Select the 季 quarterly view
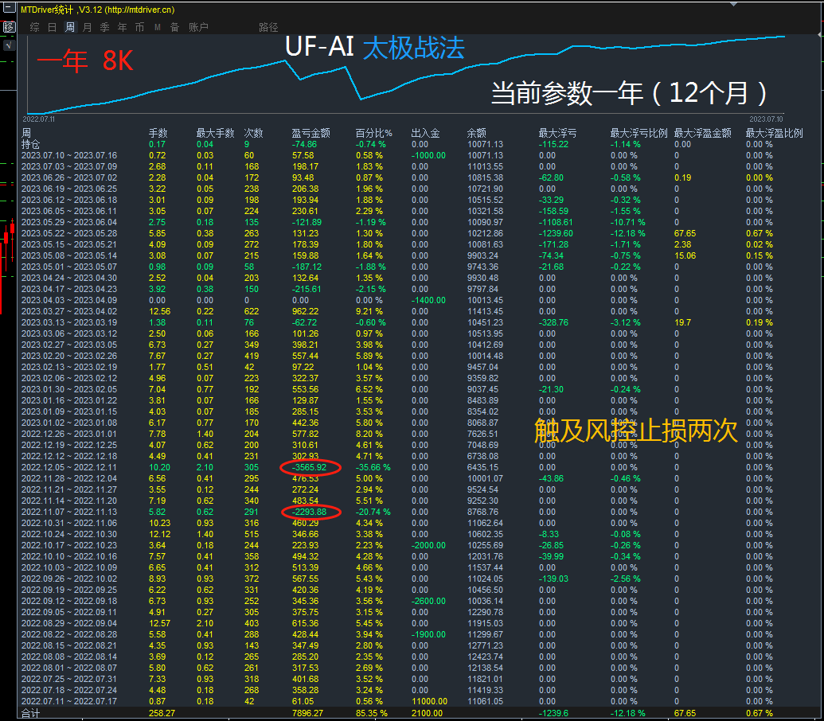Viewport: 824px width, 721px height. [x=104, y=26]
